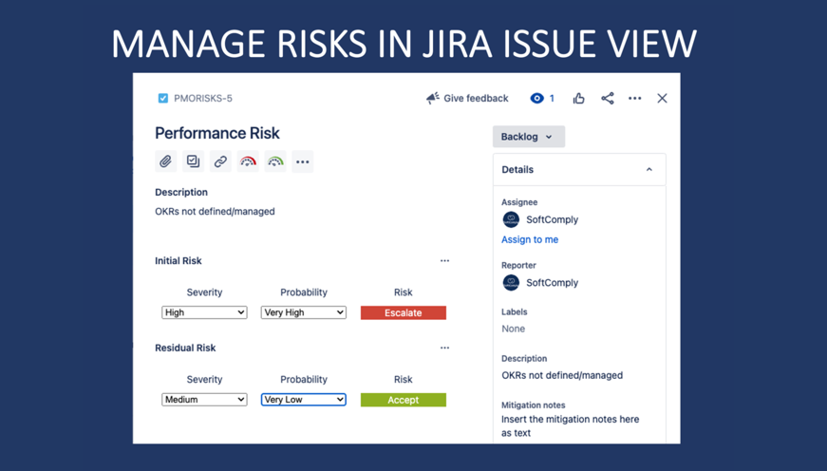Open Residual Risk Probability dropdown showing Very Low
This screenshot has width=827, height=471.
point(303,399)
